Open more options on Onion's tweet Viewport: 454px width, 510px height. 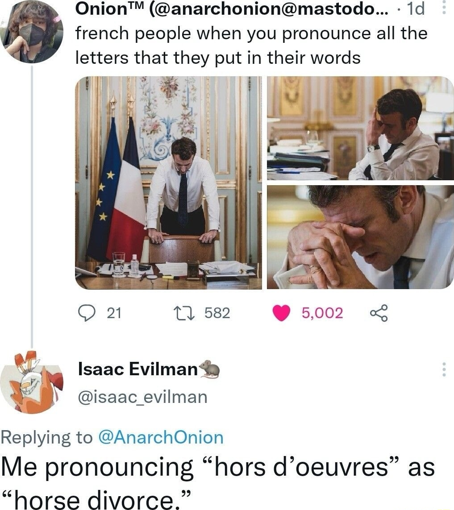(x=444, y=8)
